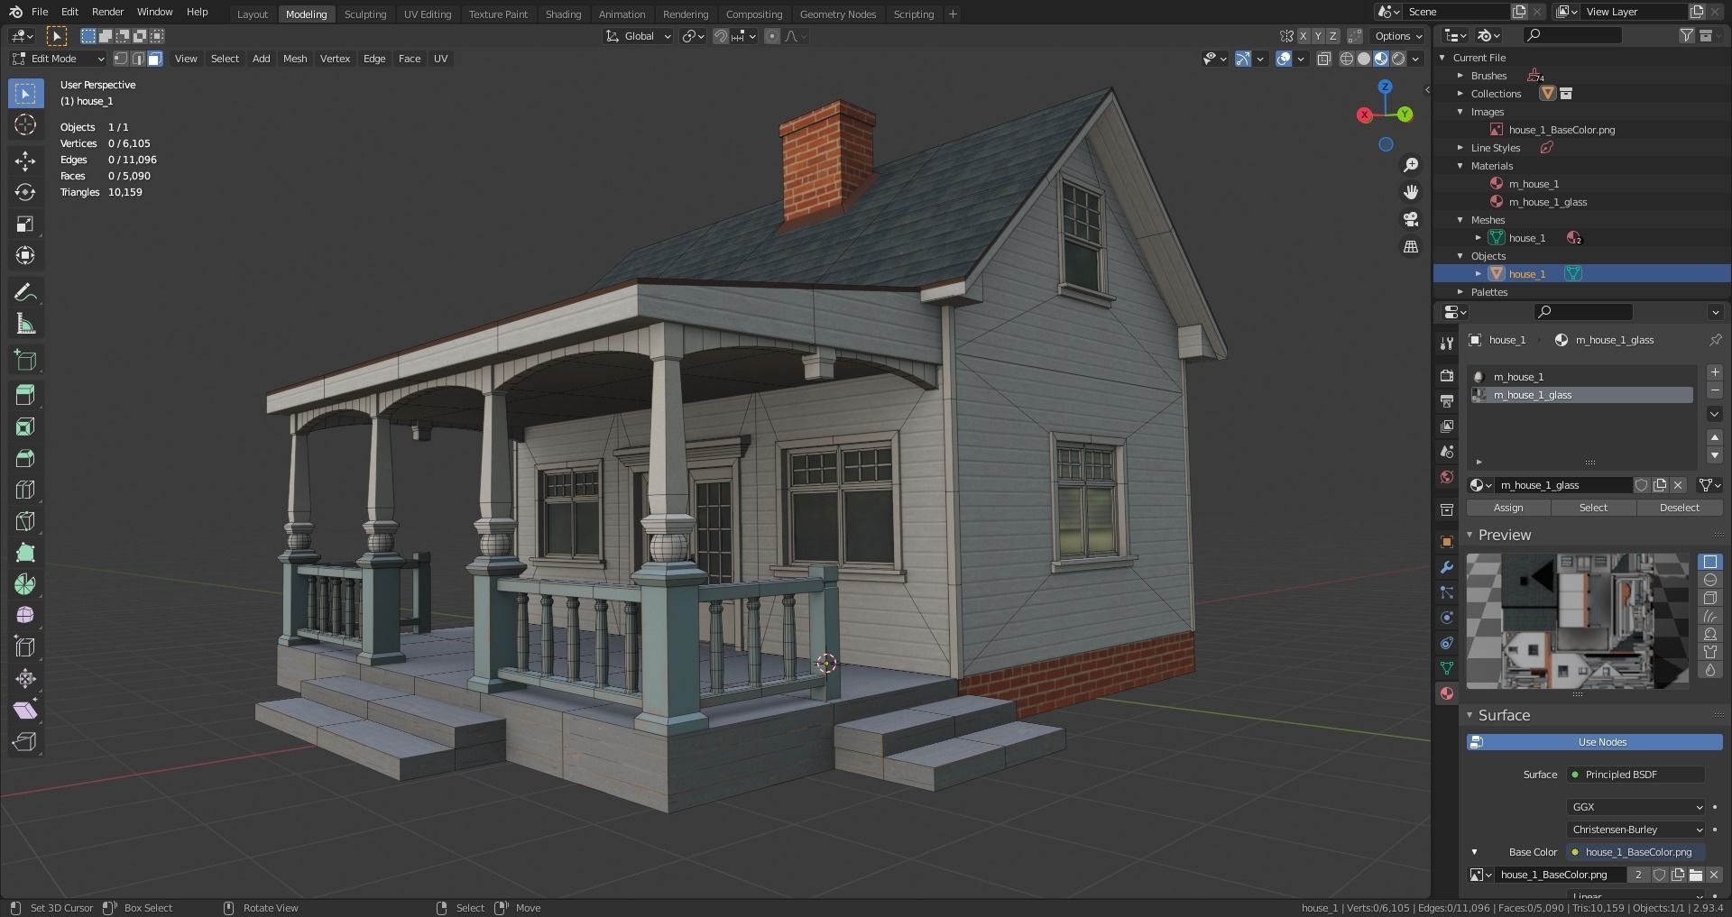Screen dimensions: 1732x917
Task: Switch to Sculpting workspace tab
Action: [x=365, y=14]
